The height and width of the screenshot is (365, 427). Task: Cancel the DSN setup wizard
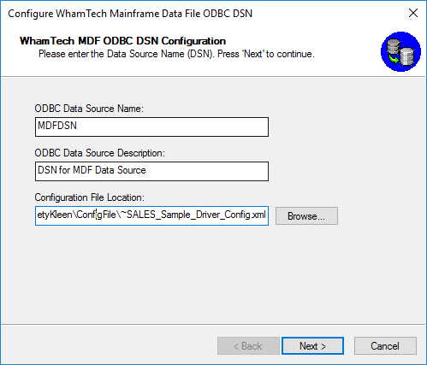[385, 346]
